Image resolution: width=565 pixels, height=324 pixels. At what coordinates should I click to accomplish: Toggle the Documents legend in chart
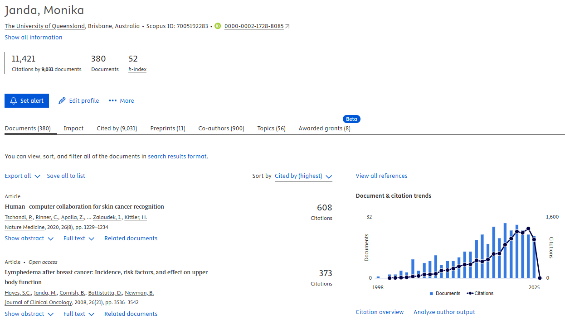tap(444, 293)
